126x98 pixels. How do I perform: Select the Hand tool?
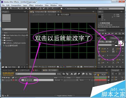[8, 8]
